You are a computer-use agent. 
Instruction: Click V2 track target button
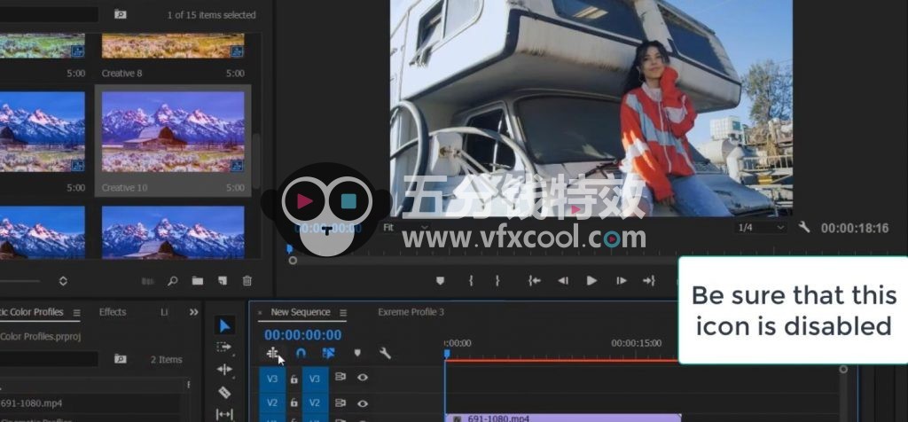pos(315,402)
